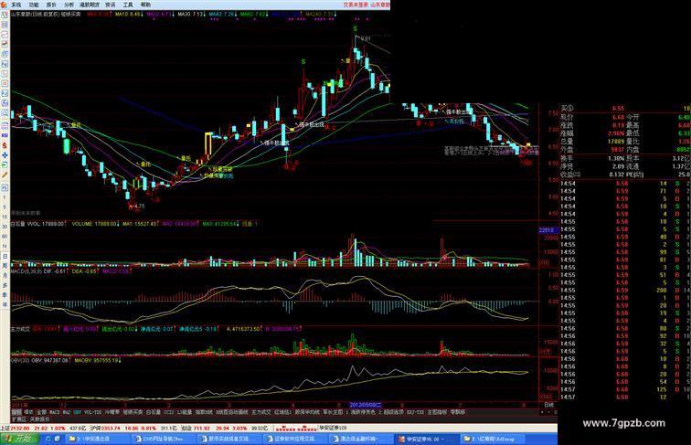This screenshot has height=445, width=691.
Task: Select the VOL-TDX indicator tab
Action: click(92, 412)
